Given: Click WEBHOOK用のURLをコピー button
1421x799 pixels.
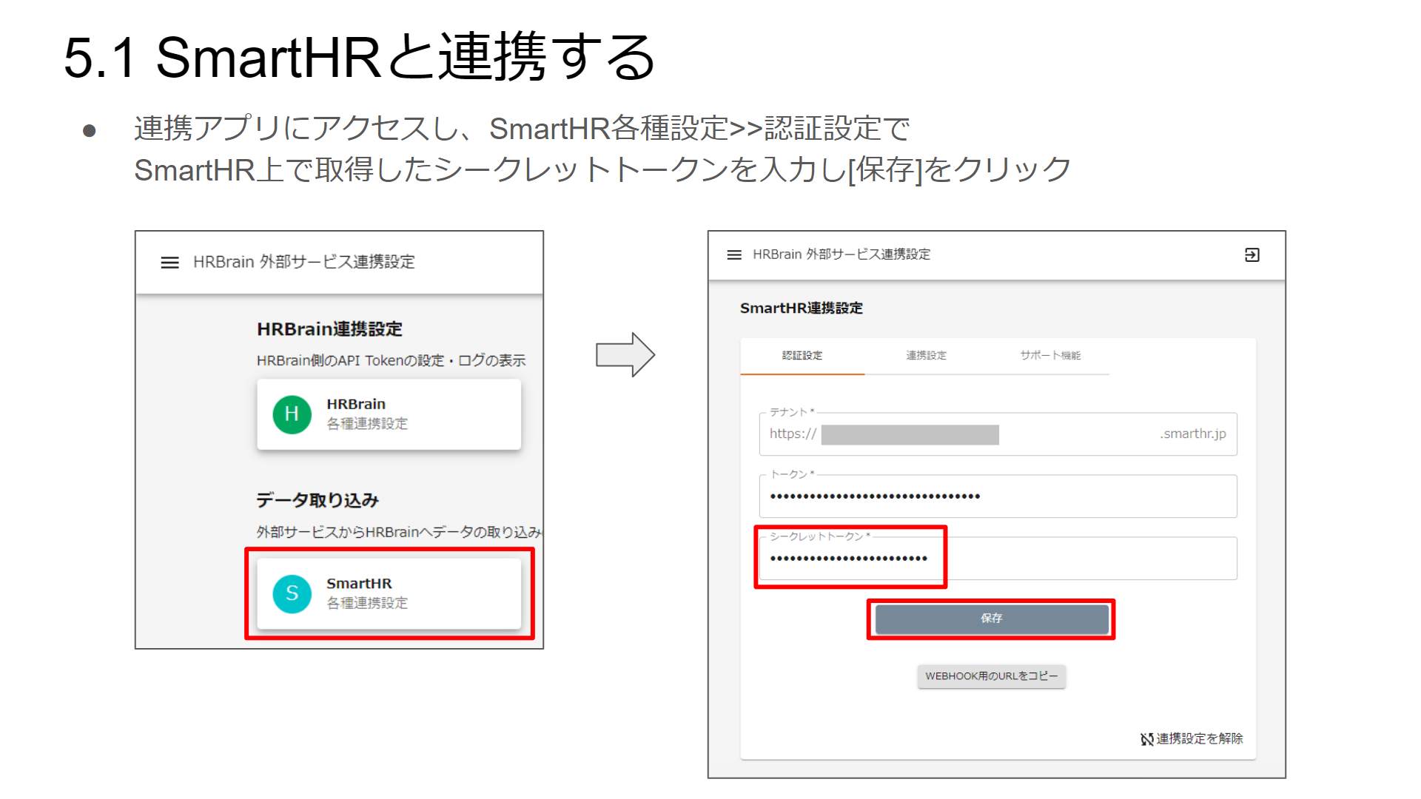Looking at the screenshot, I should pos(992,676).
